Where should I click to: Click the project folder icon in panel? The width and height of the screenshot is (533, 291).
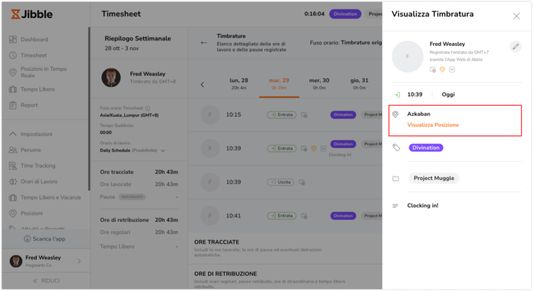tap(396, 178)
